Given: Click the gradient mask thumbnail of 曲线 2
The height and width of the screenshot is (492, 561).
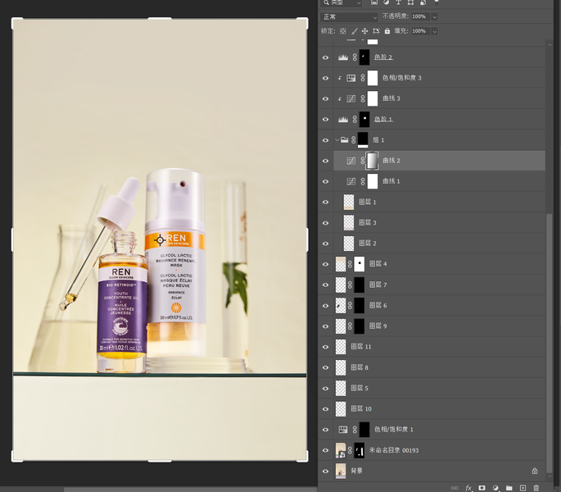Looking at the screenshot, I should [x=372, y=161].
